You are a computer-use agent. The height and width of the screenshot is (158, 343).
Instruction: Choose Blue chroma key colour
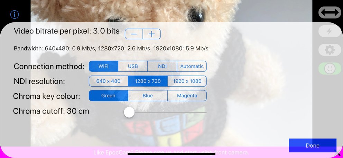point(148,96)
